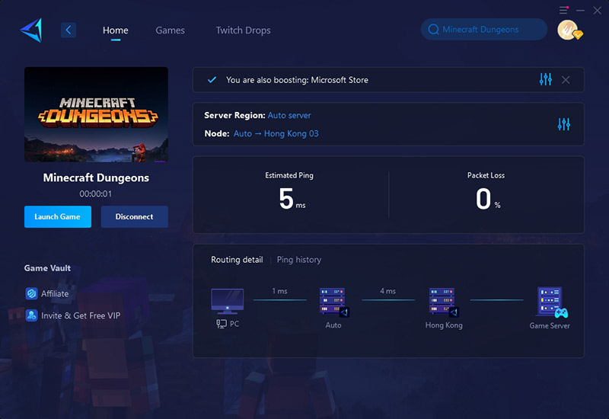Disconnect the boost
The image size is (609, 419).
[135, 216]
